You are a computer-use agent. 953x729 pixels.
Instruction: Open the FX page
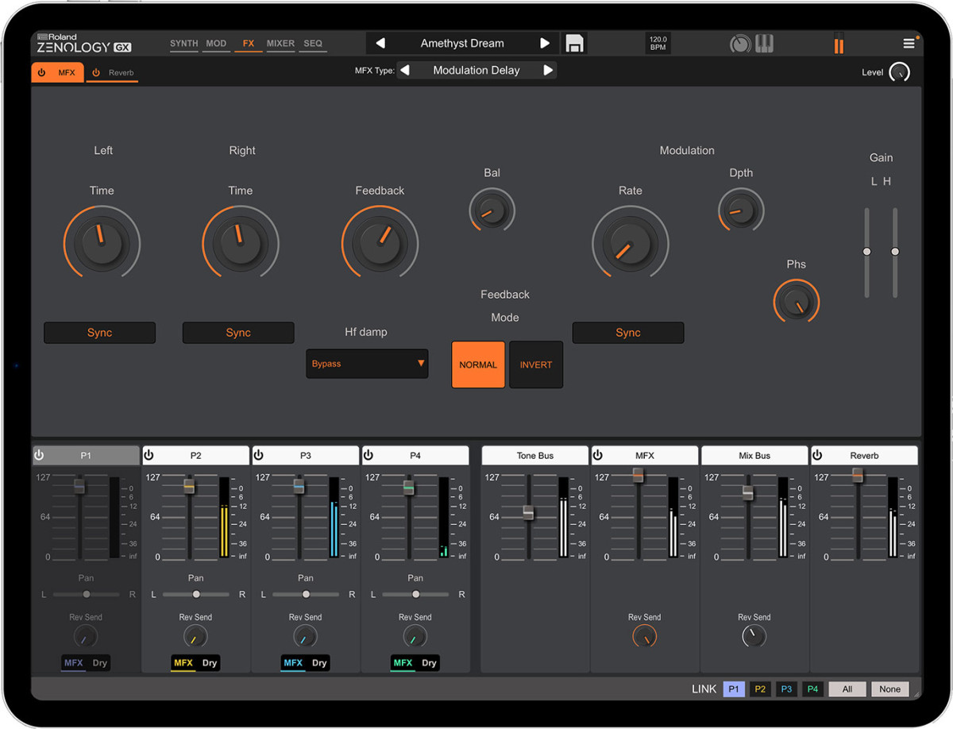point(249,44)
